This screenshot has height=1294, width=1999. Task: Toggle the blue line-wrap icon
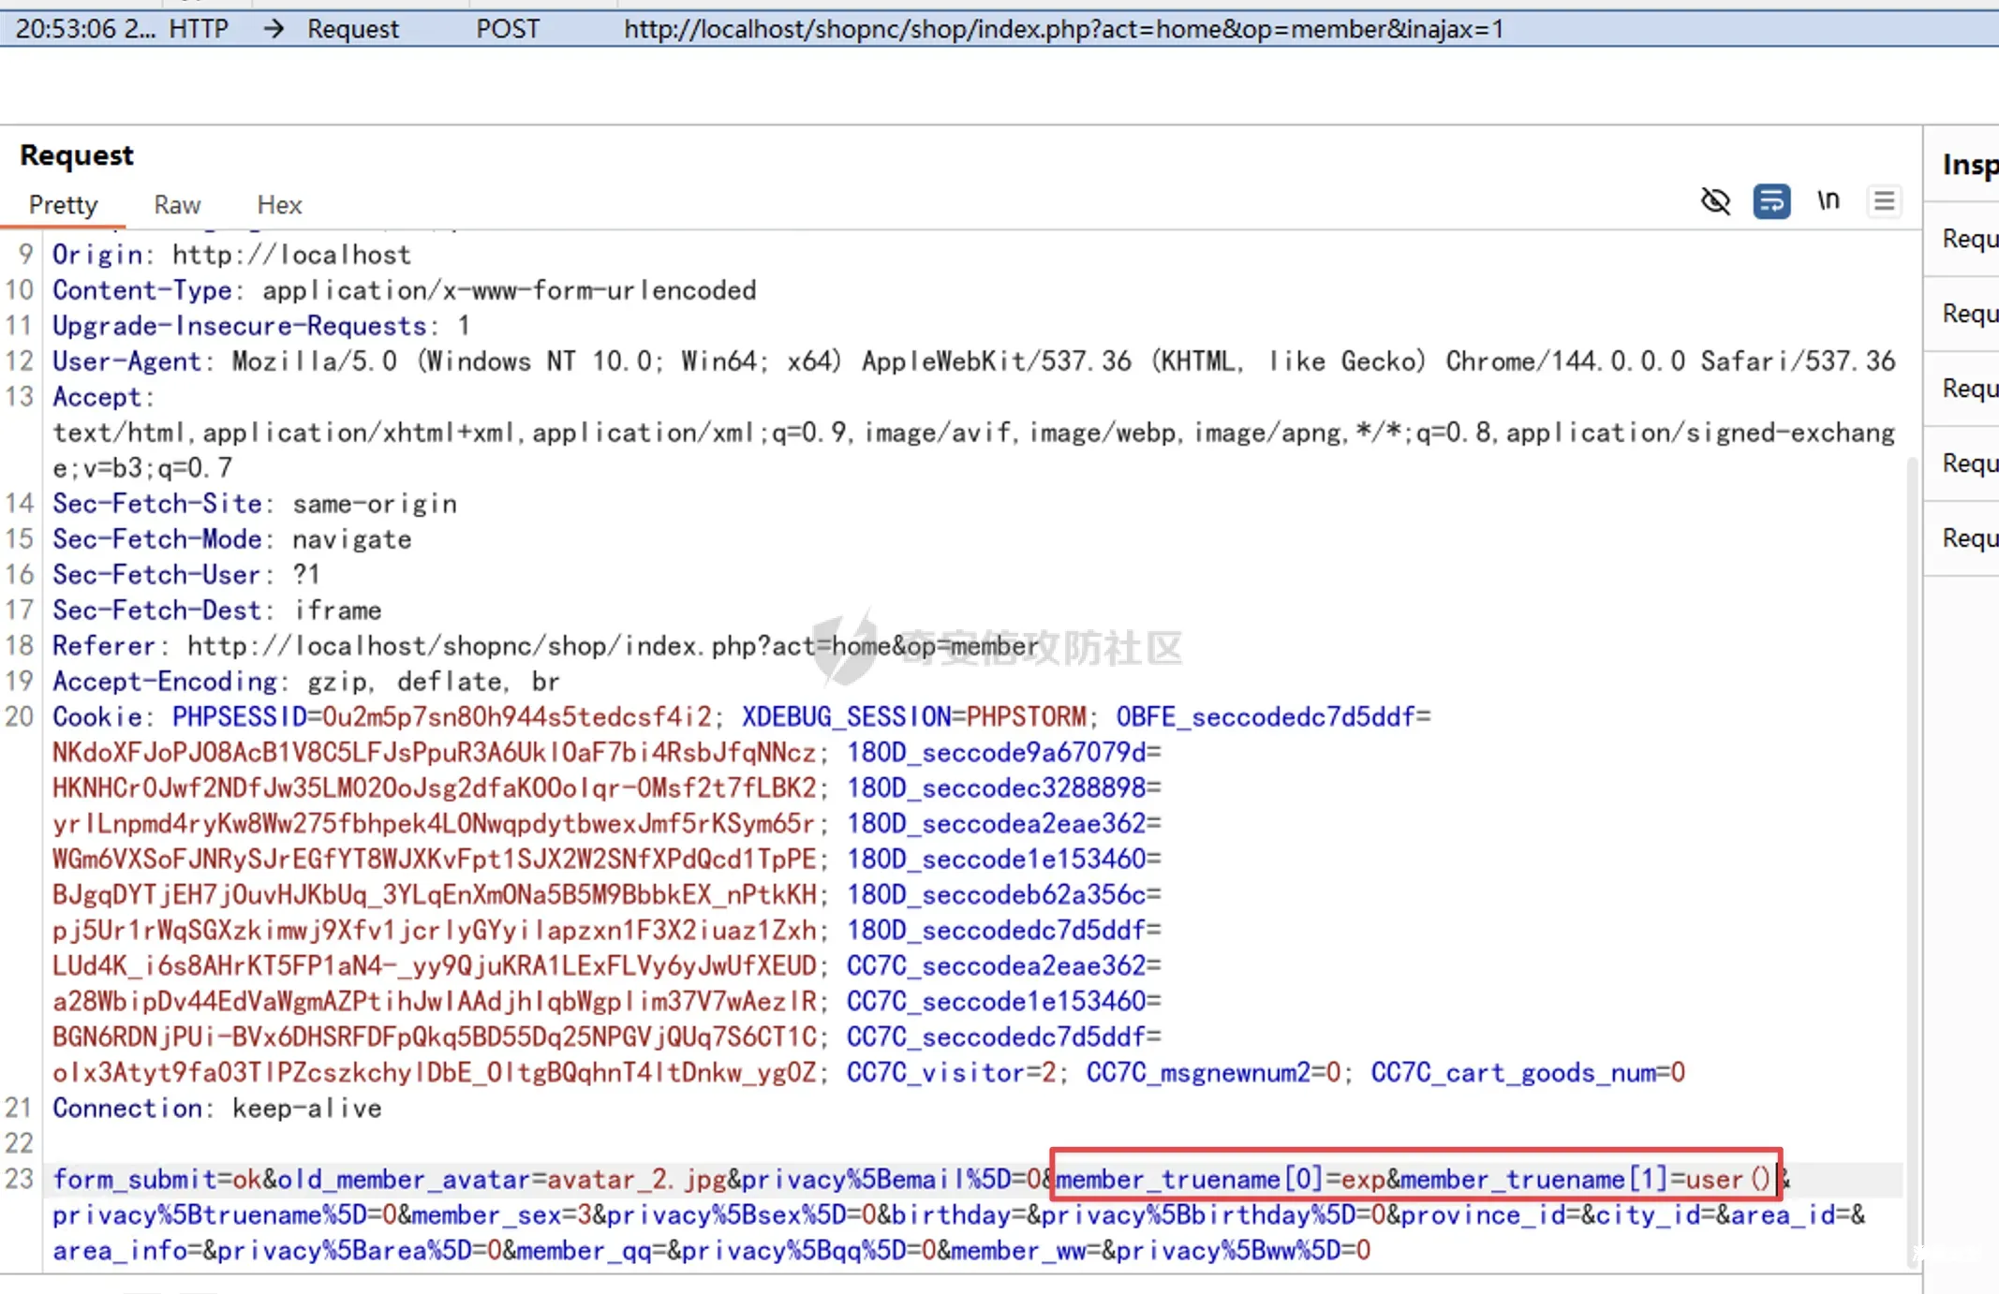pos(1770,200)
